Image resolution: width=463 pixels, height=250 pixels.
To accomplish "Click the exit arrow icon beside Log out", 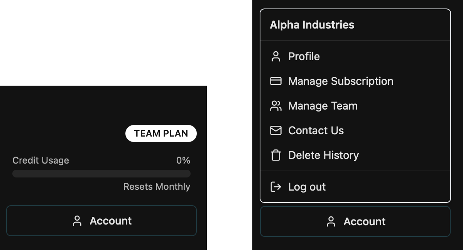I will click(276, 187).
